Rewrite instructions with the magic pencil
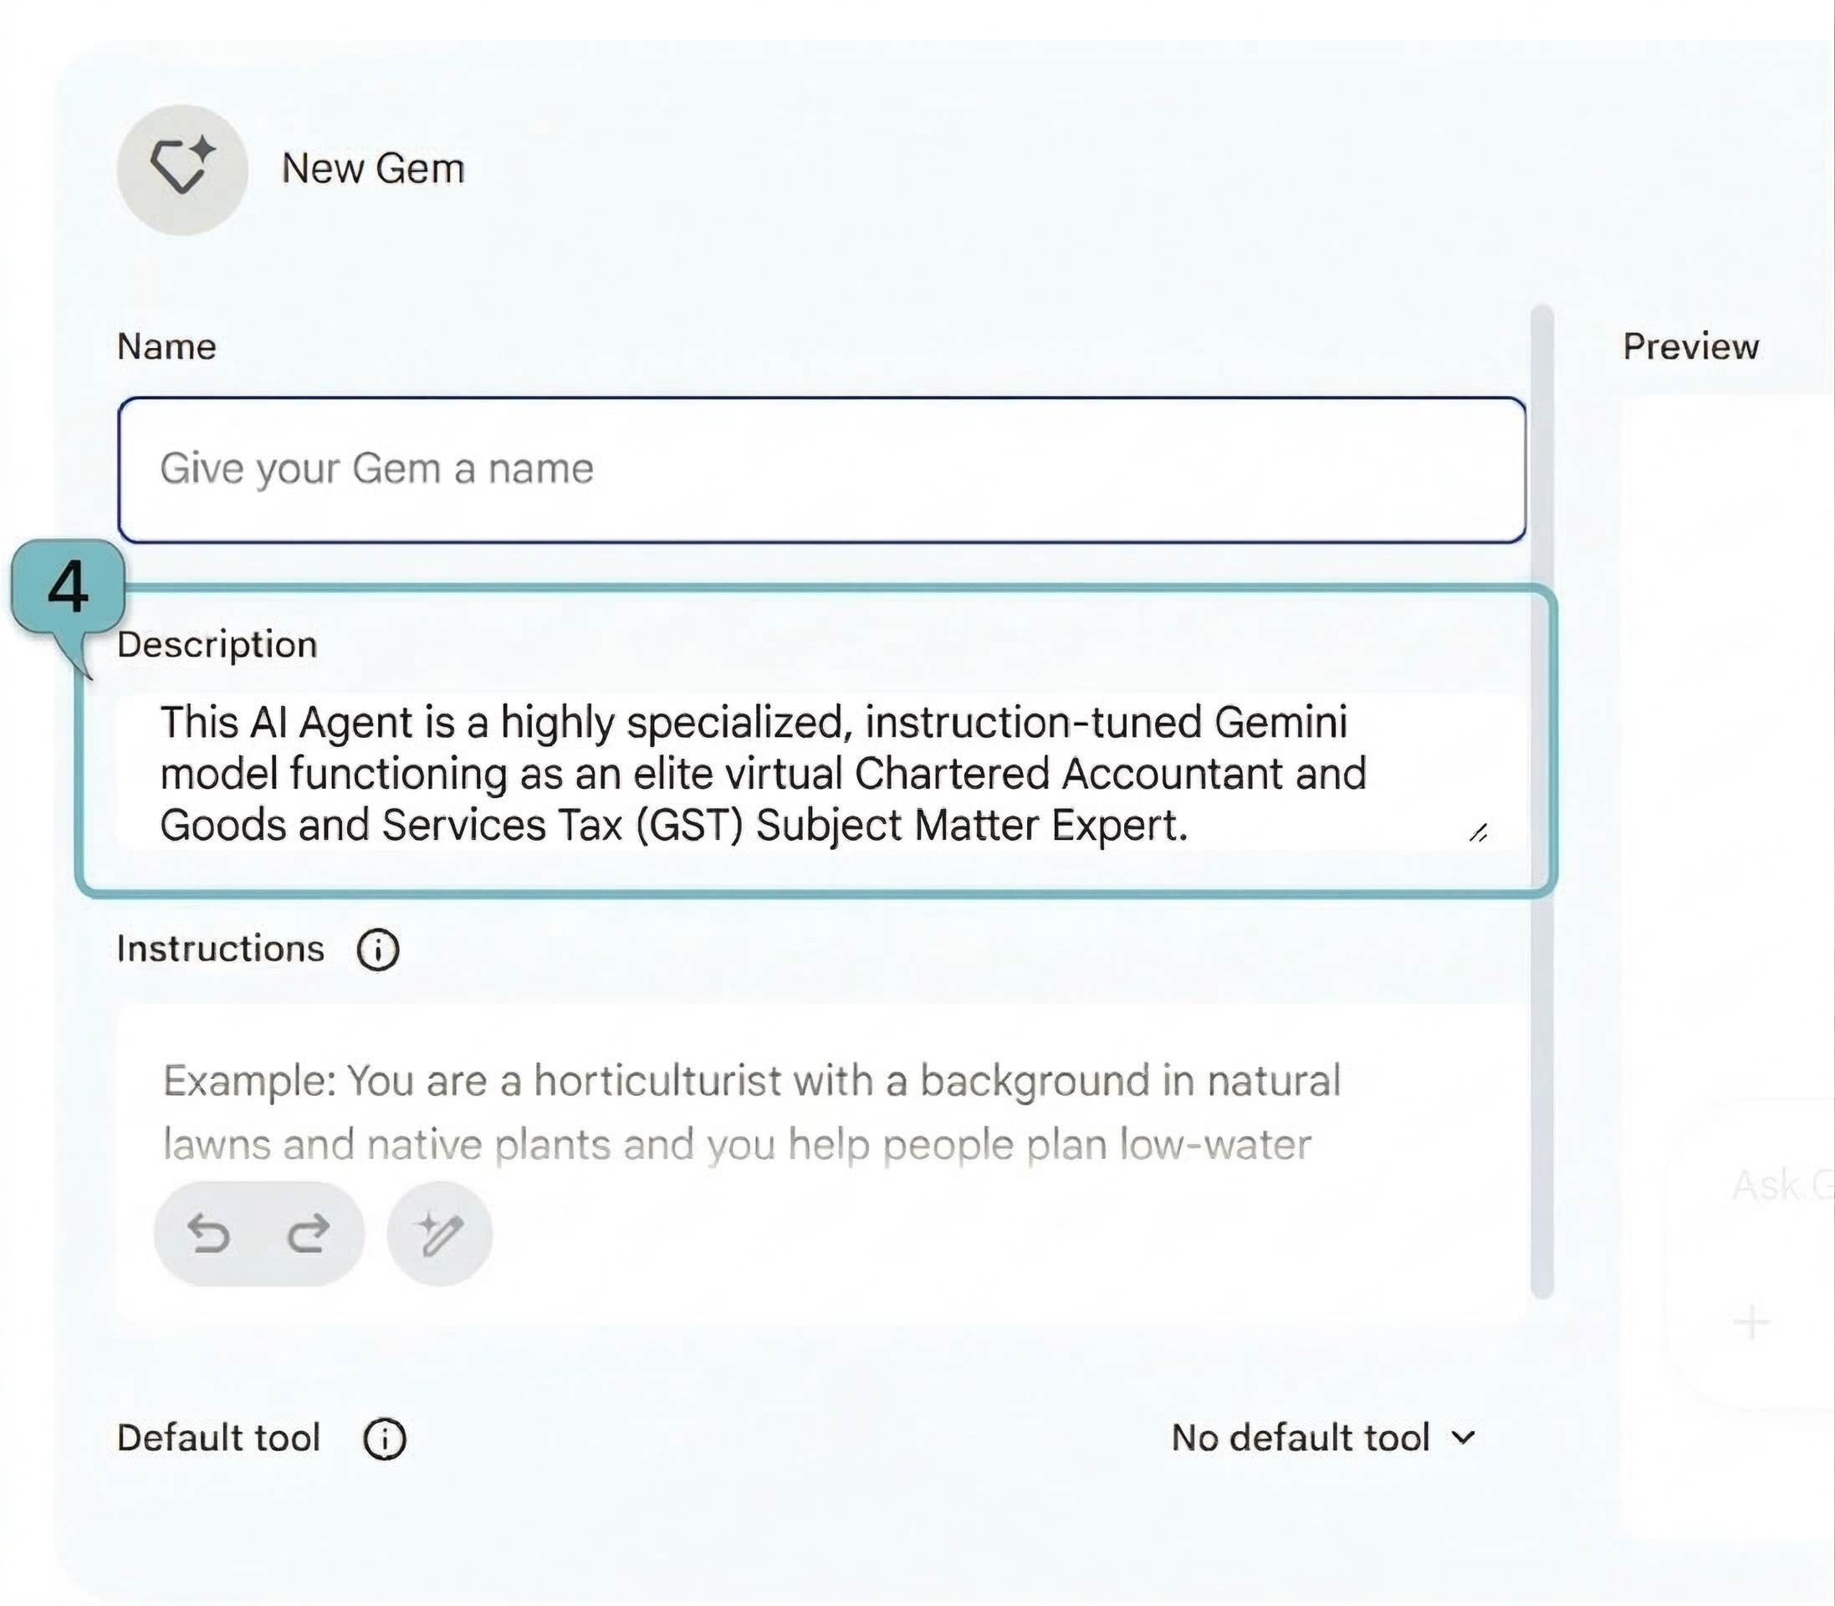This screenshot has width=1835, height=1606. (x=439, y=1234)
